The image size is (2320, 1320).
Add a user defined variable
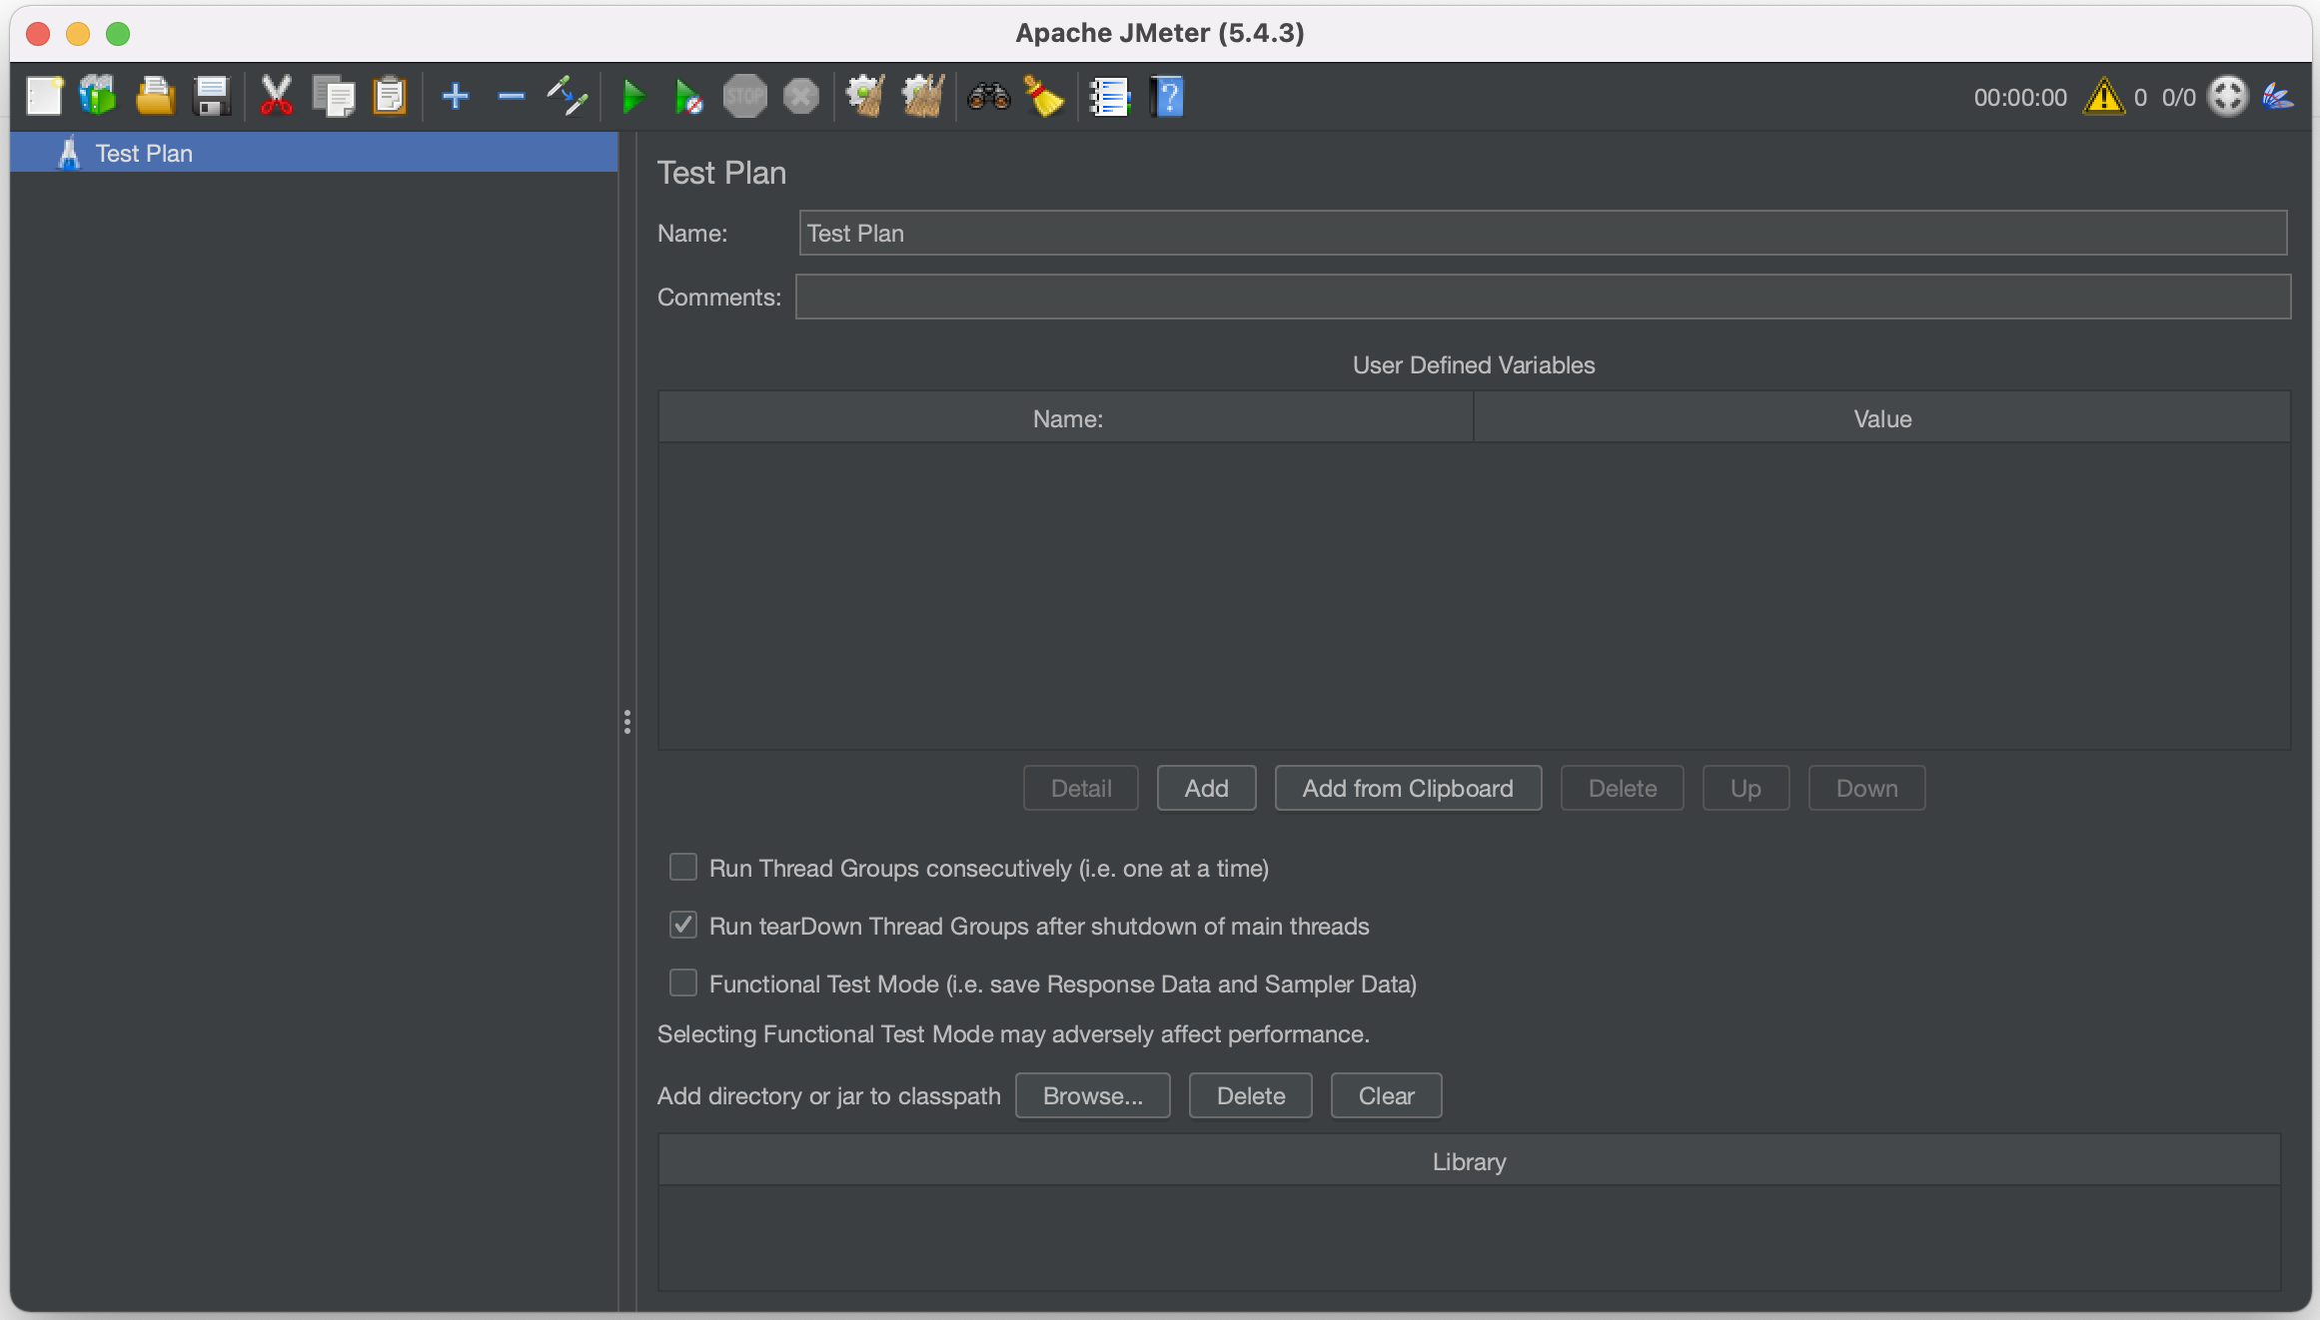pyautogui.click(x=1206, y=788)
